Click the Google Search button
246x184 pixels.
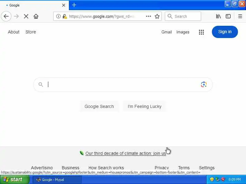(99, 106)
